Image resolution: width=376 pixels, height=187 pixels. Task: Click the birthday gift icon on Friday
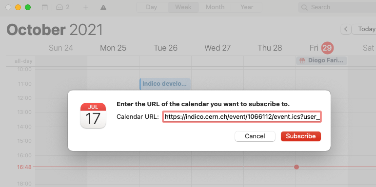click(x=302, y=60)
